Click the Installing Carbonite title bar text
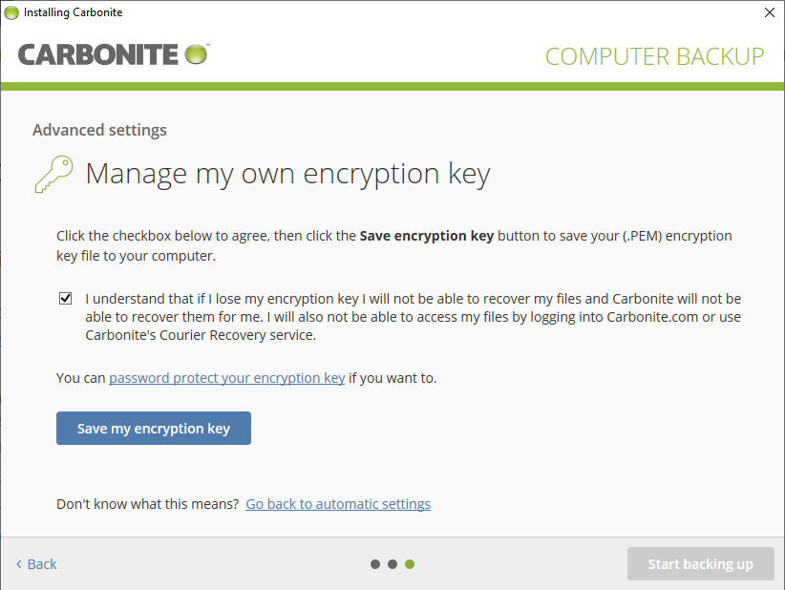 (x=73, y=12)
